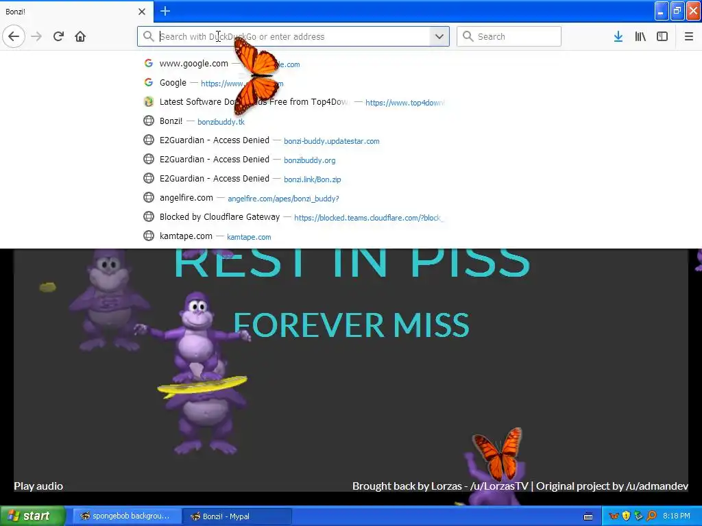Click the butterfly near the page bottom

coord(498,453)
